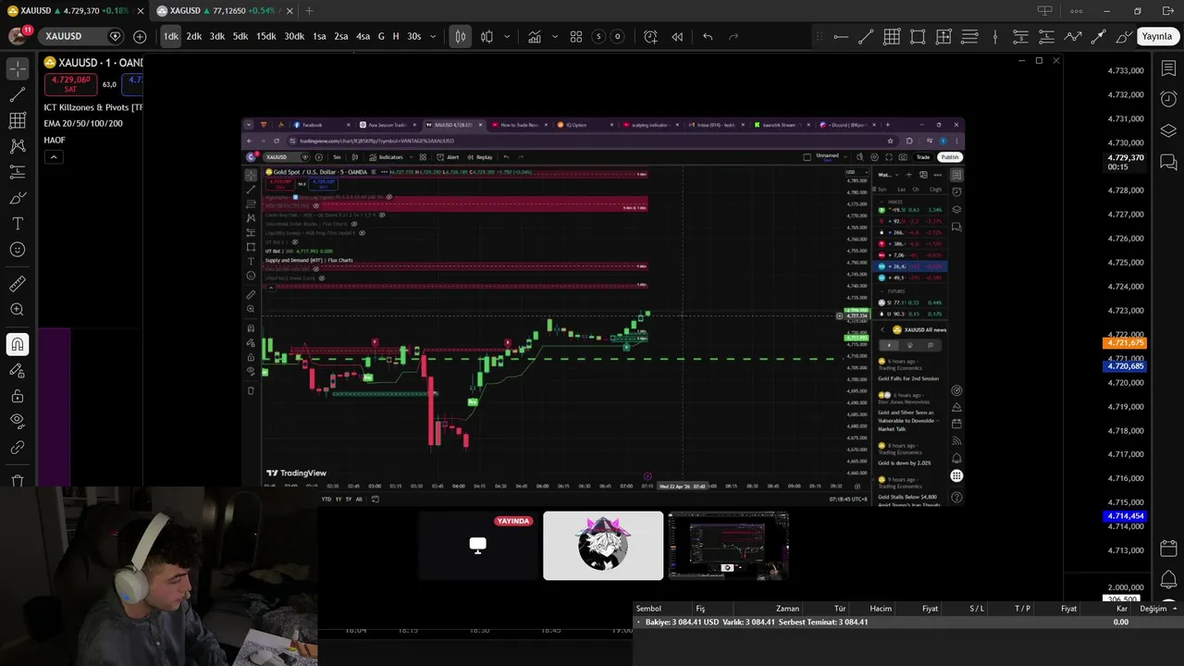The height and width of the screenshot is (666, 1184).
Task: Toggle magnet mode
Action: click(18, 344)
